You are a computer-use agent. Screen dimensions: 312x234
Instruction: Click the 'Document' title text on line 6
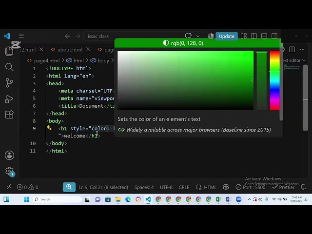pos(91,106)
